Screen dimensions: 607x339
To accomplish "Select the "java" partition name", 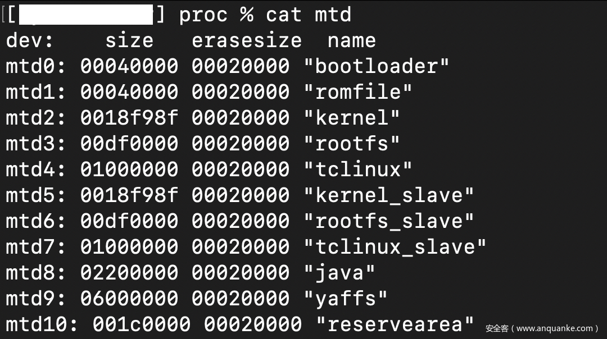I will pos(339,272).
